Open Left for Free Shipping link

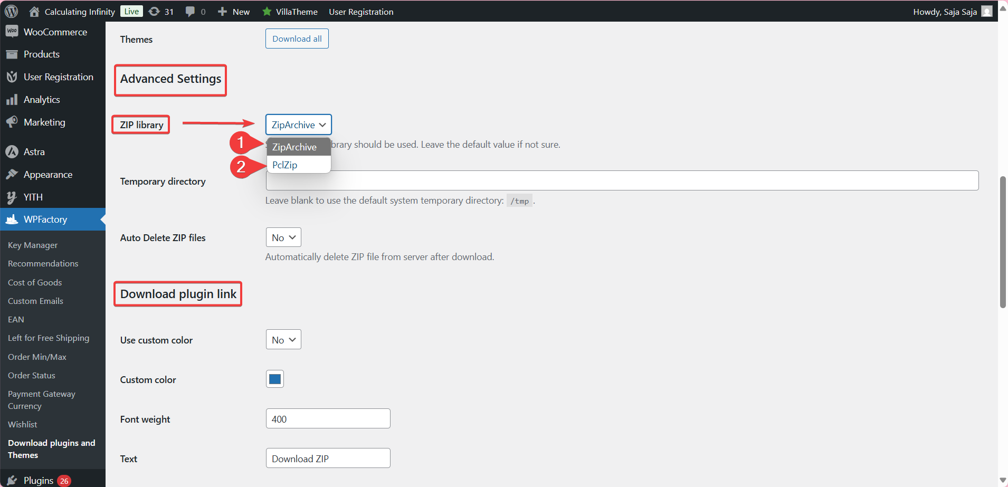tap(49, 338)
